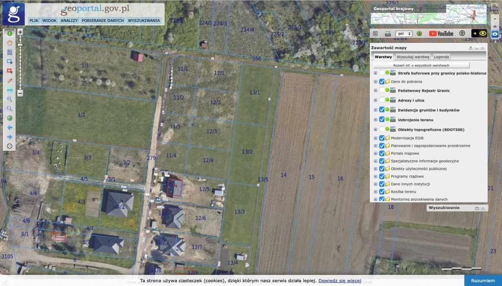Select the hand pan tool
Image resolution: width=502 pixels, height=286 pixels.
tap(10, 43)
